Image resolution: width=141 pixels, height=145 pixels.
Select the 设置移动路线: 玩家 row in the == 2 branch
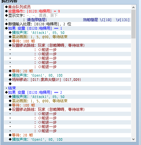[67, 109]
